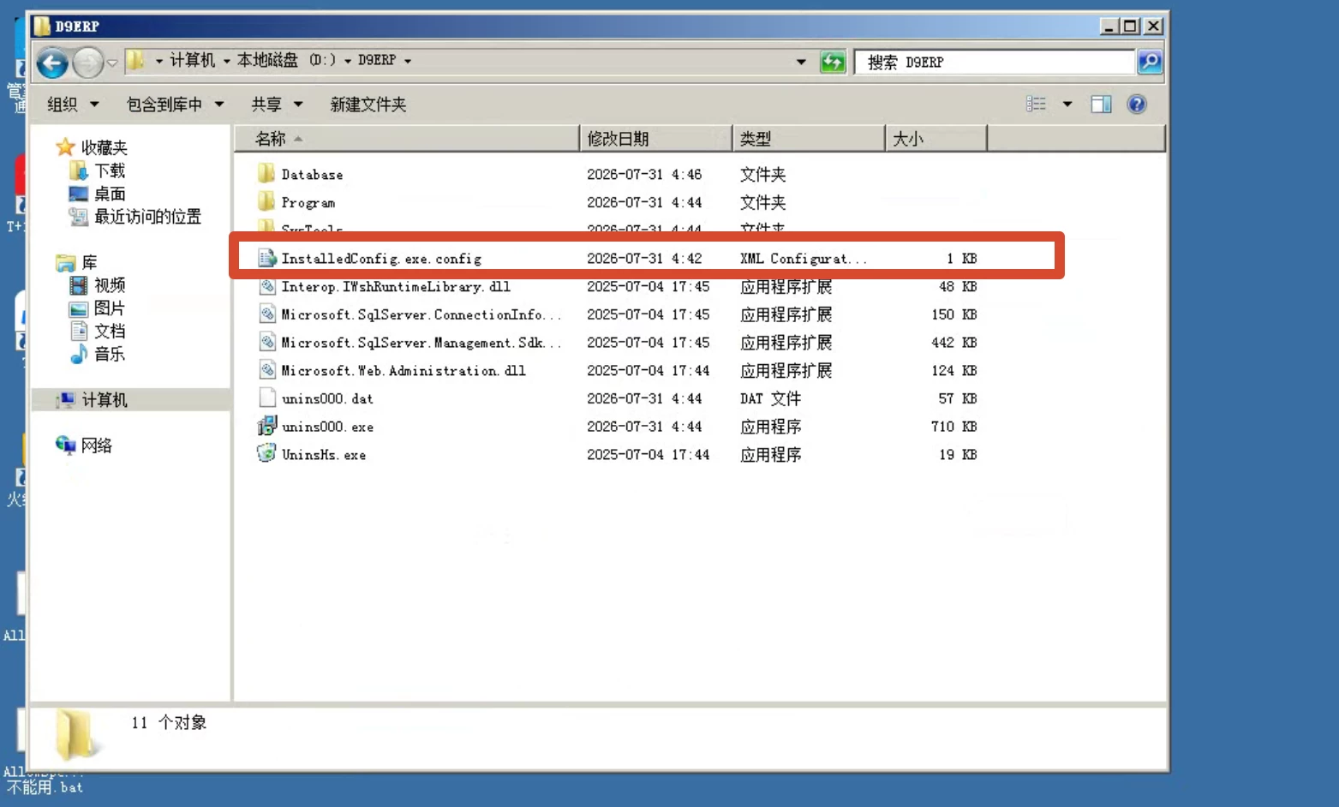This screenshot has height=807, width=1339.
Task: Expand the view options dropdown arrow
Action: tap(1067, 105)
